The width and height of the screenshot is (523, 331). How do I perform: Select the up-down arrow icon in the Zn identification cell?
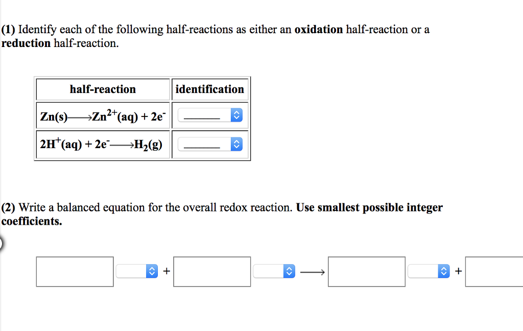pyautogui.click(x=236, y=114)
